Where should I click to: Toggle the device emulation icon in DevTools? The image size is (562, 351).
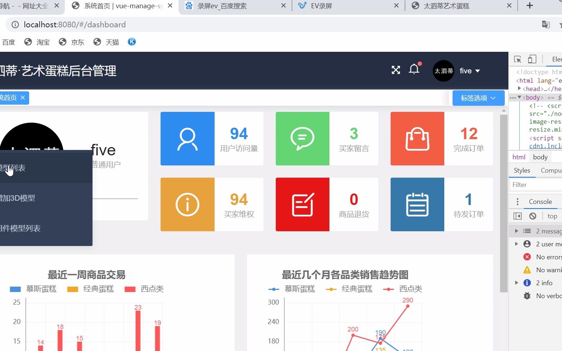click(532, 59)
